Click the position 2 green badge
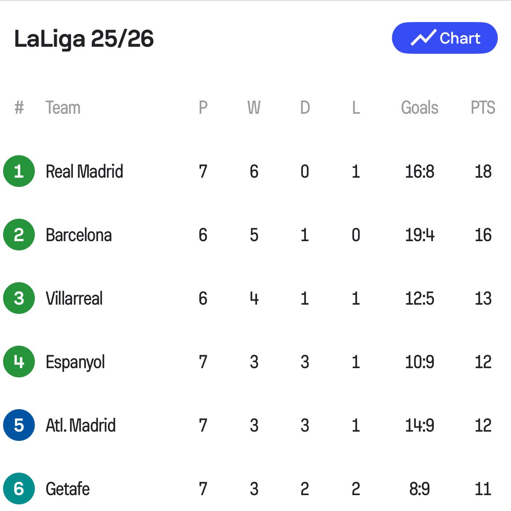The width and height of the screenshot is (511, 511). pos(19,235)
